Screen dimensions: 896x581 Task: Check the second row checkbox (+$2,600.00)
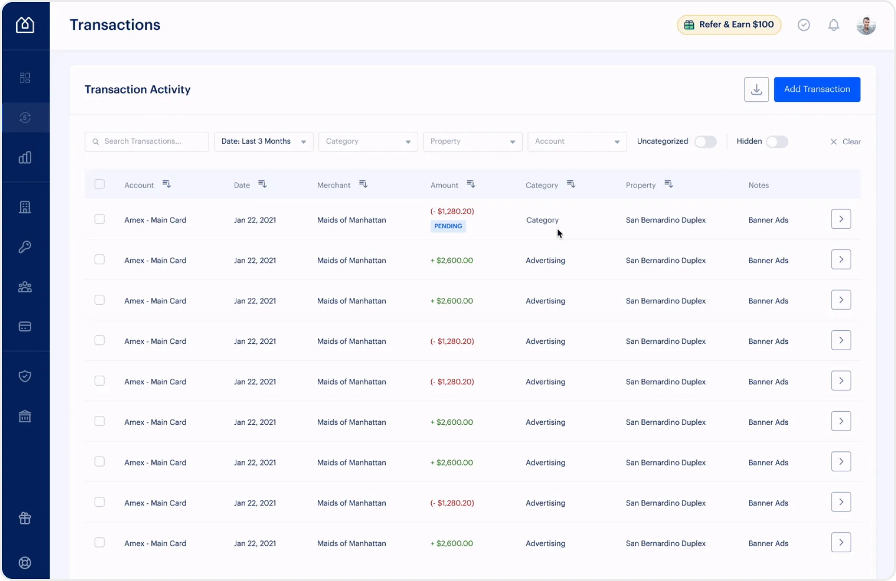click(99, 260)
